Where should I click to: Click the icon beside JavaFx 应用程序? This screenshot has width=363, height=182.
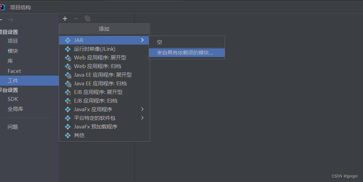pyautogui.click(x=68, y=109)
